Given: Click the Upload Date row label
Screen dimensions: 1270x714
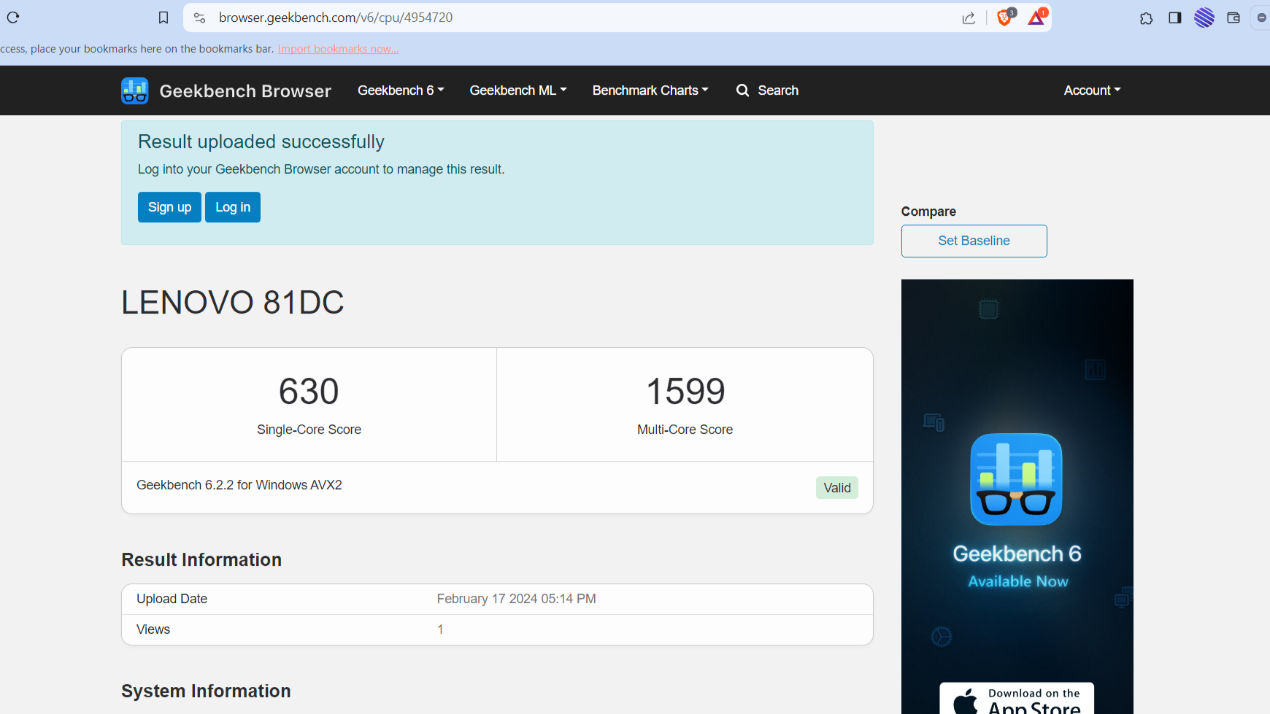Looking at the screenshot, I should point(172,599).
